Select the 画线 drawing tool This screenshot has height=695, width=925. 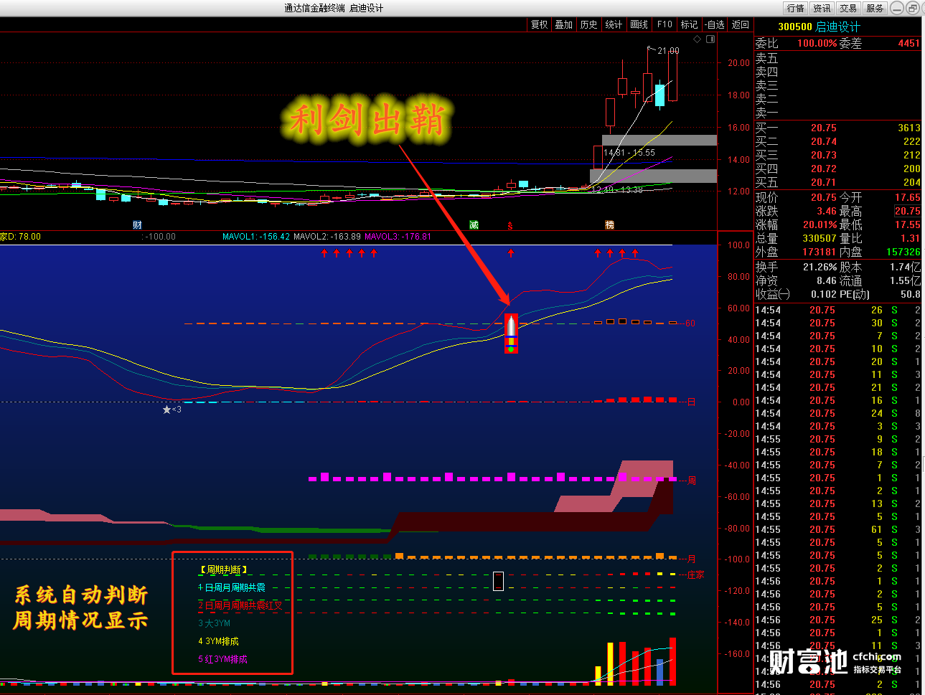click(639, 24)
